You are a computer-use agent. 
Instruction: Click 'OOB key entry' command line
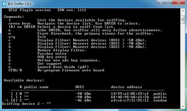pos(52,57)
